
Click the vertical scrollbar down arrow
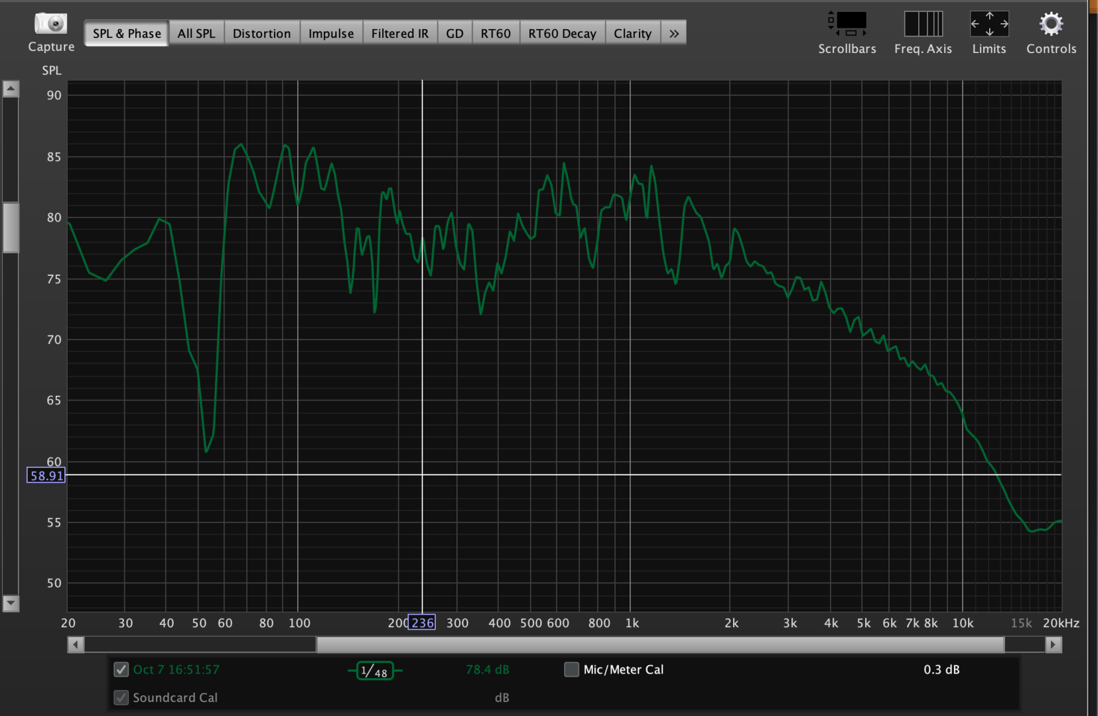[x=11, y=603]
